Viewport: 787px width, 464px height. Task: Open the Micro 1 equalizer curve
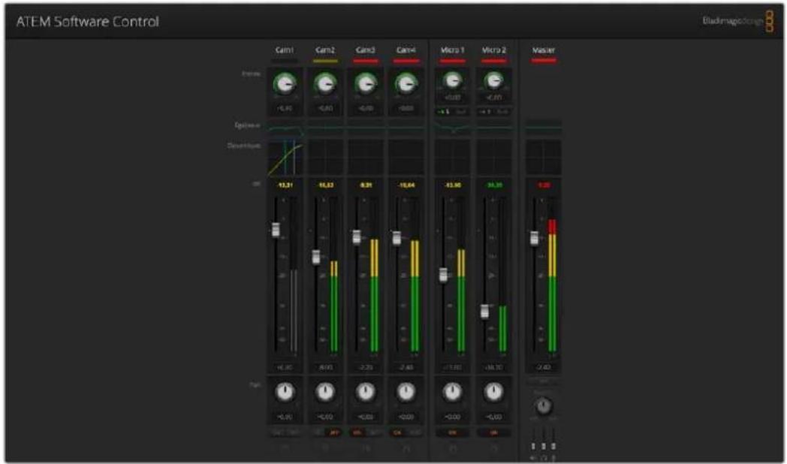(452, 129)
